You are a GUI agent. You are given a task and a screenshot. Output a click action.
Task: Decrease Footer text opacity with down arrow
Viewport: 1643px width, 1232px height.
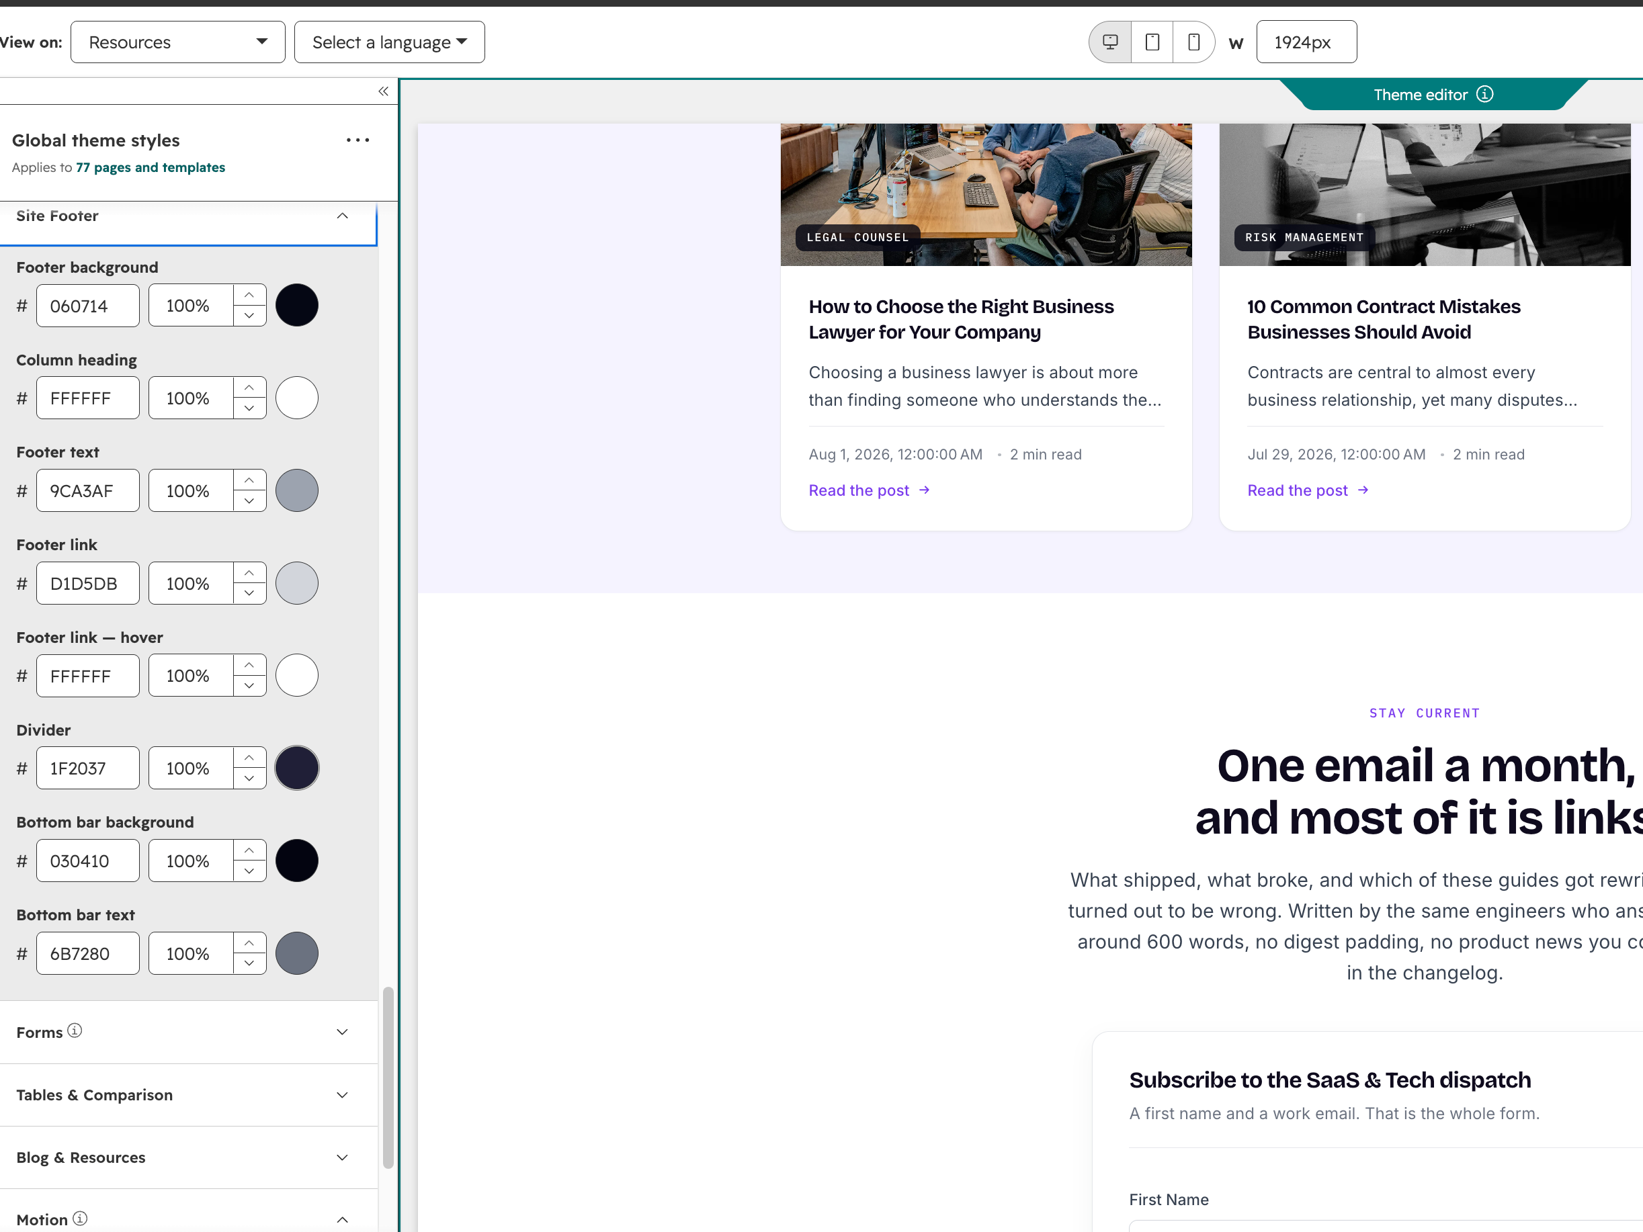(x=249, y=500)
